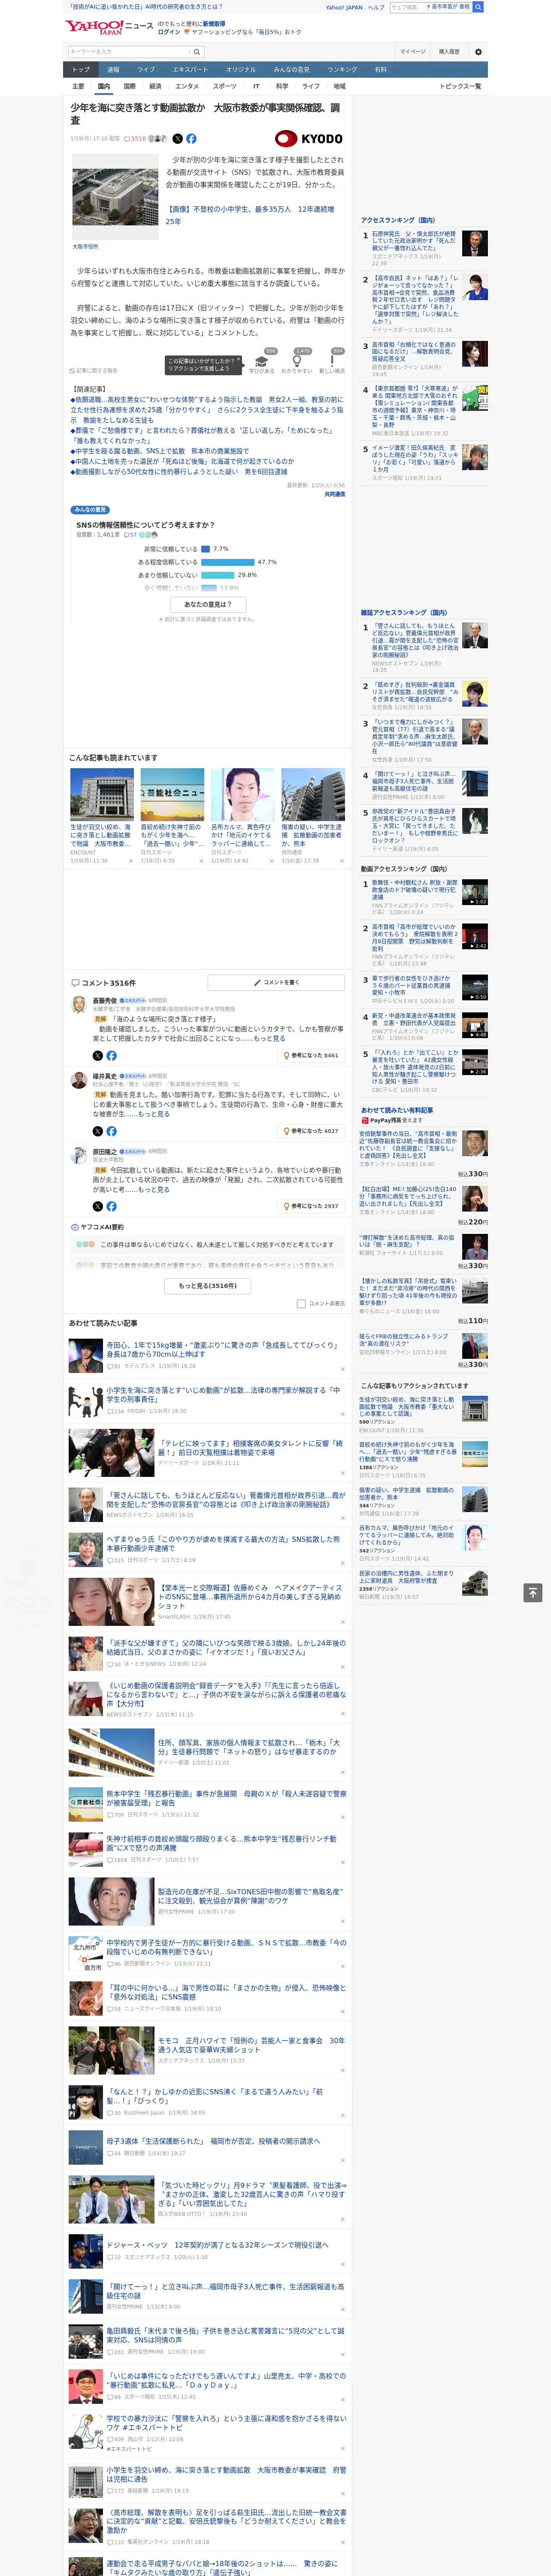This screenshot has height=2576, width=551.
Task: Open 碓井真史's profile avatar
Action: click(x=78, y=1081)
